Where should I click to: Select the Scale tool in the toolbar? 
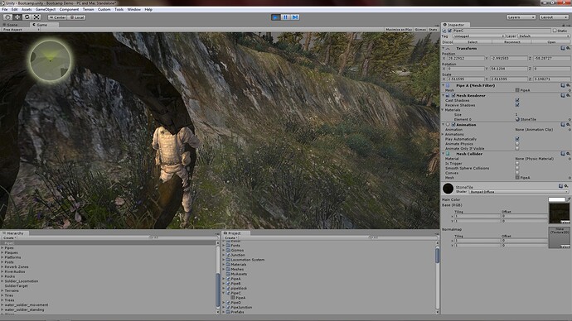click(36, 17)
